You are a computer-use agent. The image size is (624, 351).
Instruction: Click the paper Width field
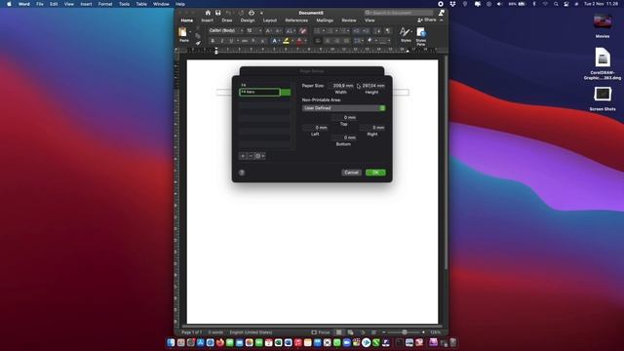[x=341, y=86]
